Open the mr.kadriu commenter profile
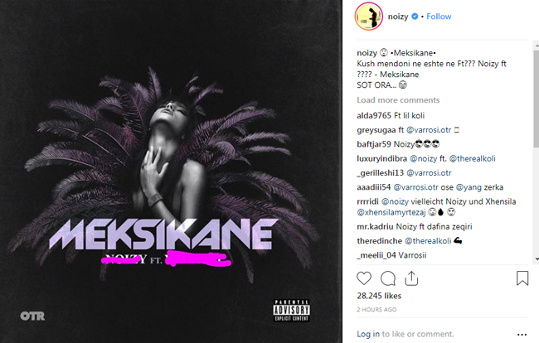 [x=376, y=227]
